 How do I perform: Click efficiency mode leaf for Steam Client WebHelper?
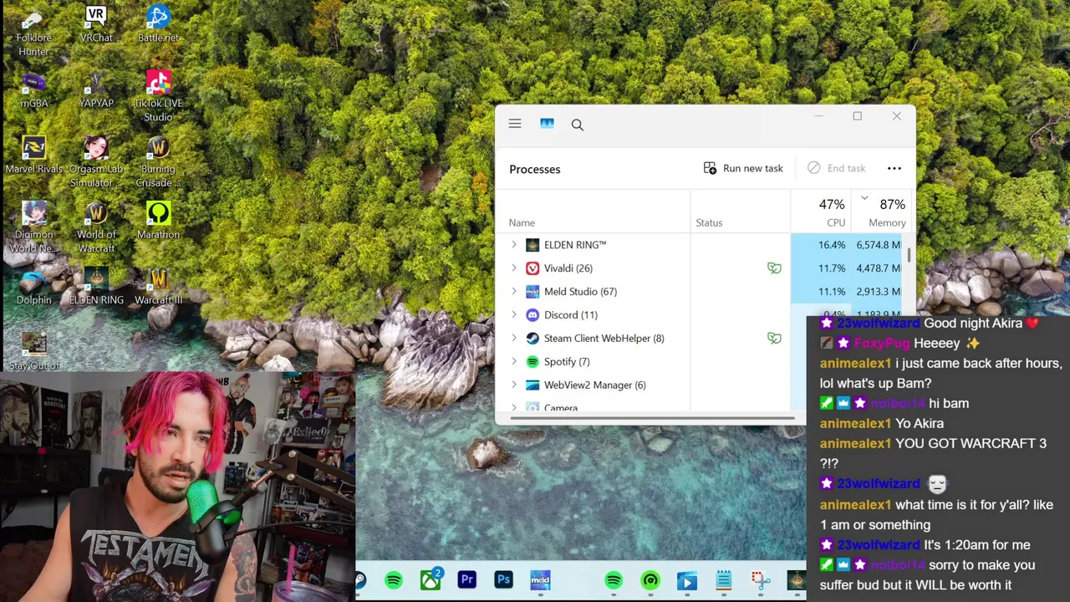point(774,339)
